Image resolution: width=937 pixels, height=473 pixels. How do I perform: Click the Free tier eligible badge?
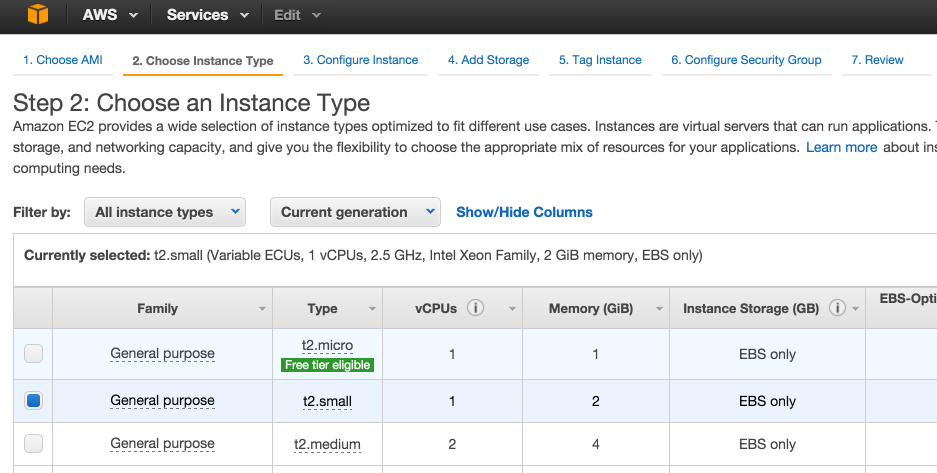327,365
